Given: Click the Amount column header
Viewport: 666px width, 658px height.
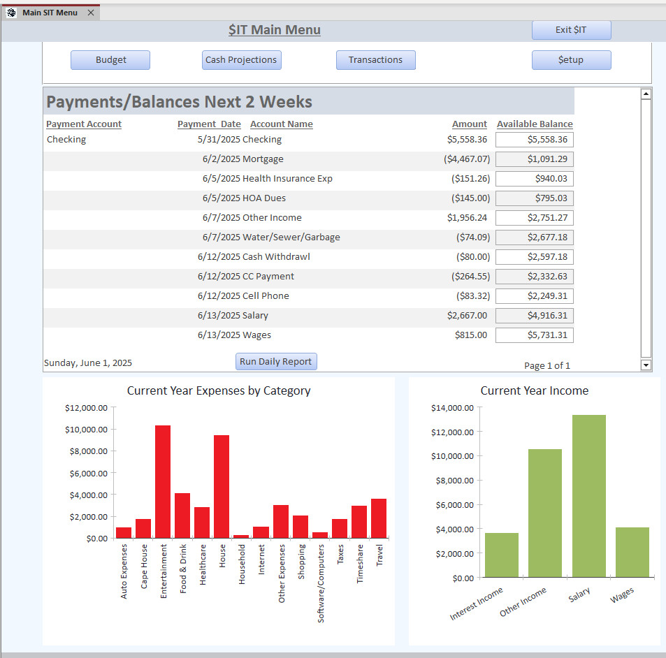Looking at the screenshot, I should (470, 124).
